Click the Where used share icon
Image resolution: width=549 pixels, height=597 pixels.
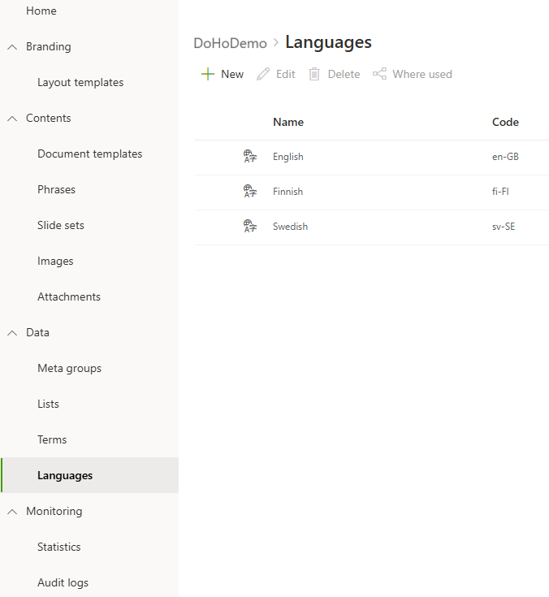pos(379,74)
